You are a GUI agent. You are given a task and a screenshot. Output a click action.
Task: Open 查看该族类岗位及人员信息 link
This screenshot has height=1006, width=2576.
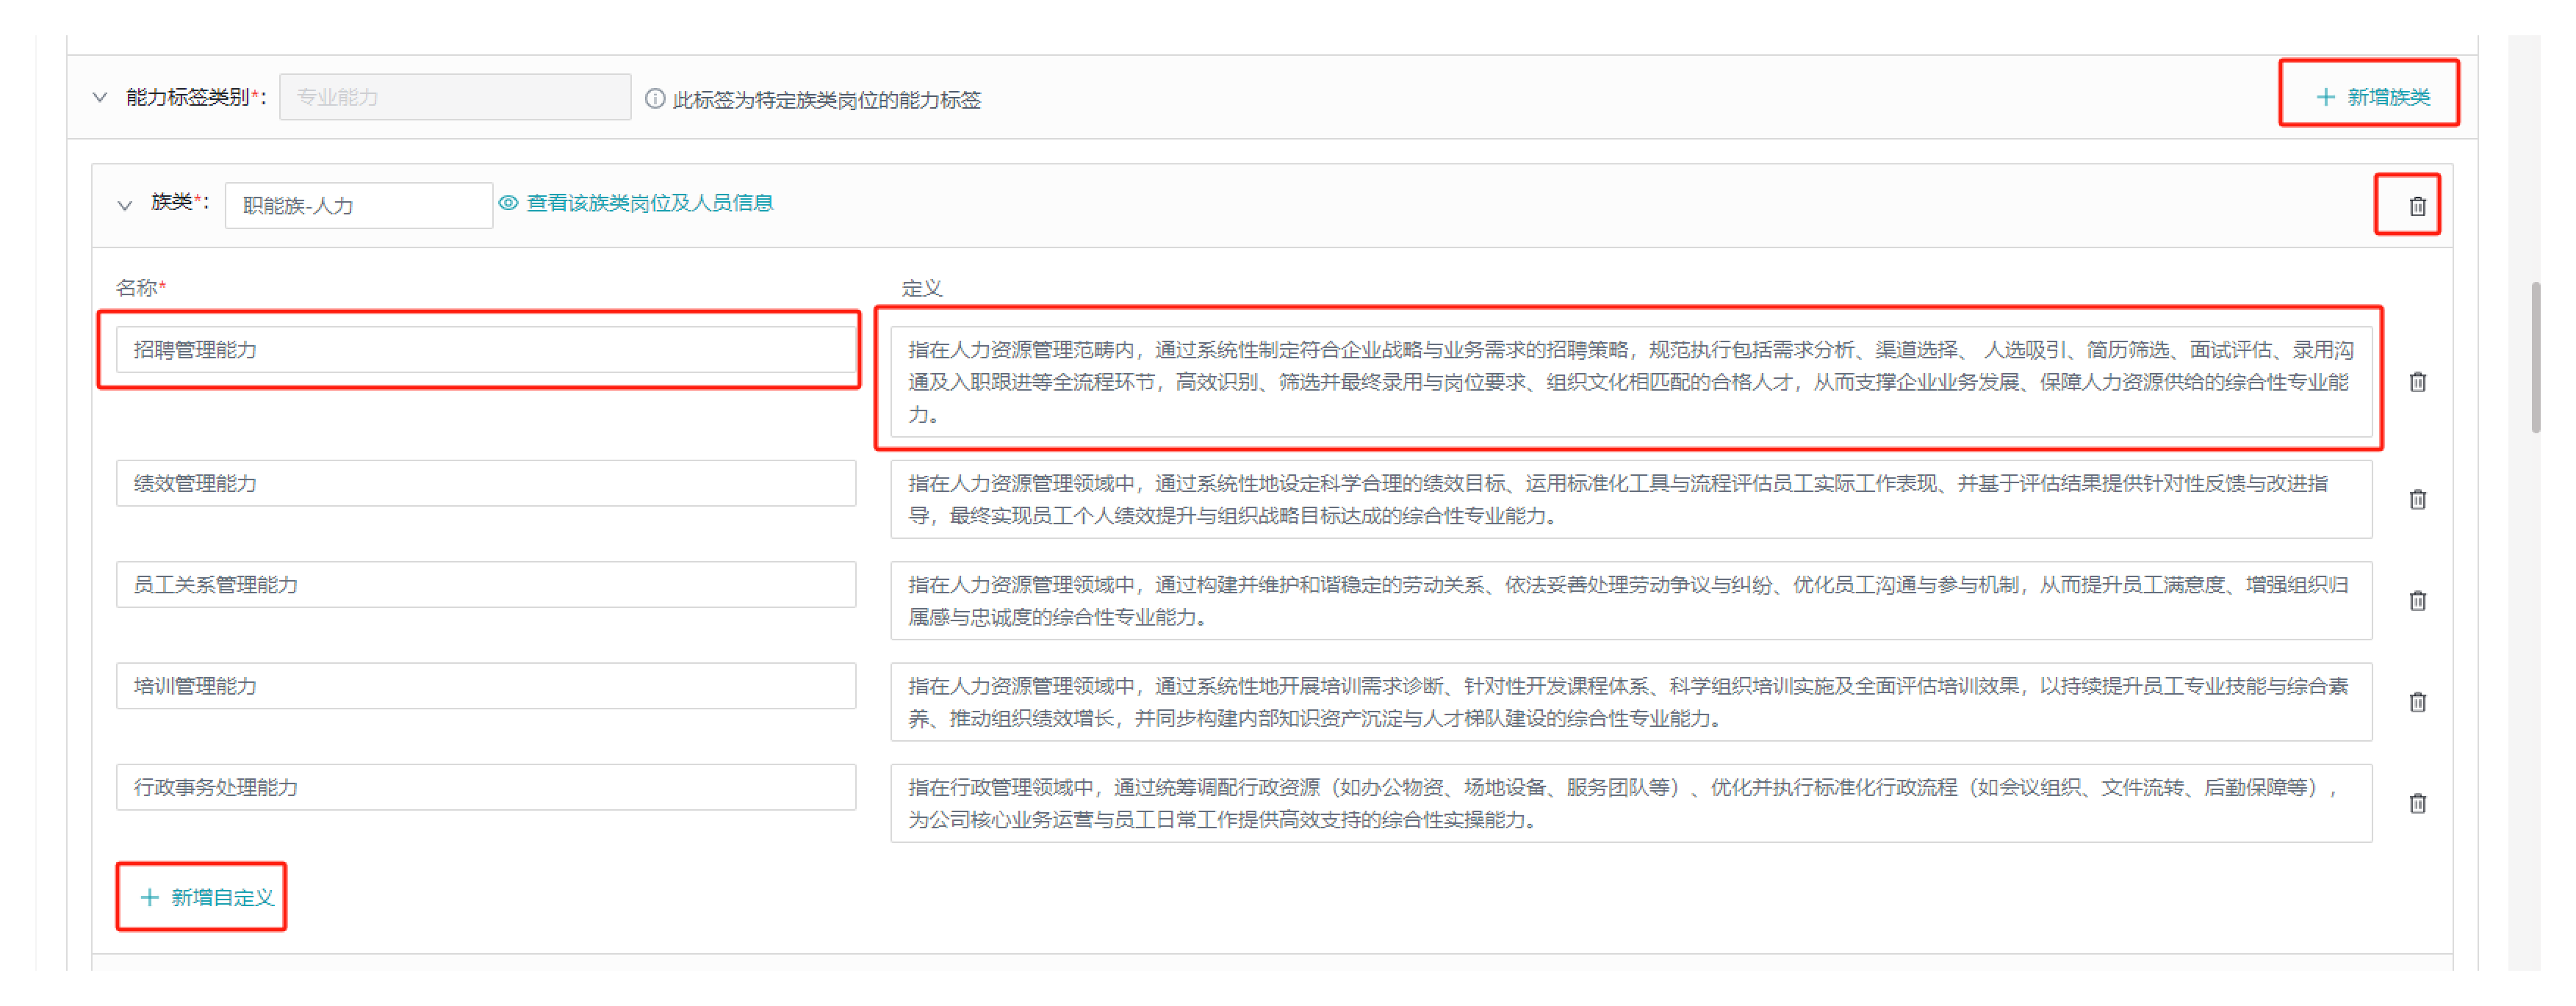click(x=650, y=203)
